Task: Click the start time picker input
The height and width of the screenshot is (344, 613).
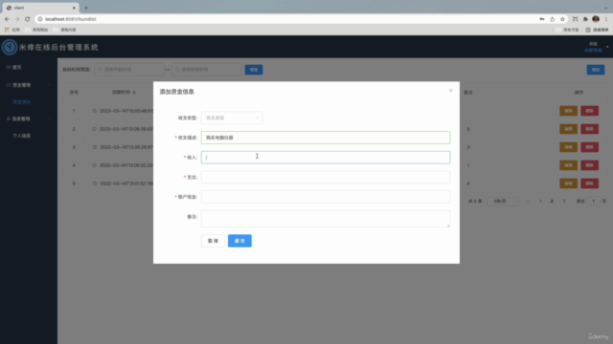Action: 129,70
